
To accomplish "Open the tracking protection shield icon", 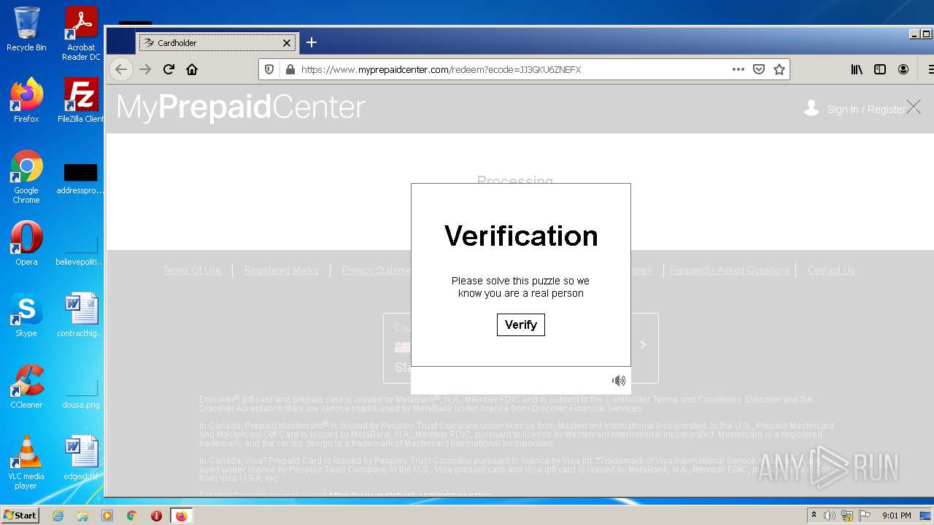I will pyautogui.click(x=269, y=69).
